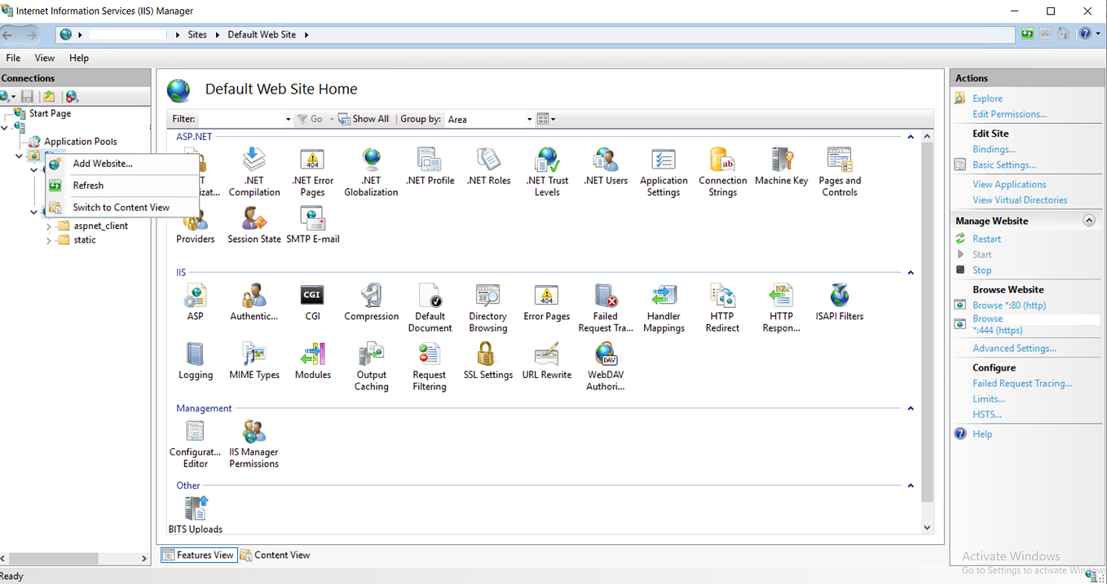This screenshot has height=584, width=1107.
Task: Open the SSL Settings feature
Action: pyautogui.click(x=487, y=360)
